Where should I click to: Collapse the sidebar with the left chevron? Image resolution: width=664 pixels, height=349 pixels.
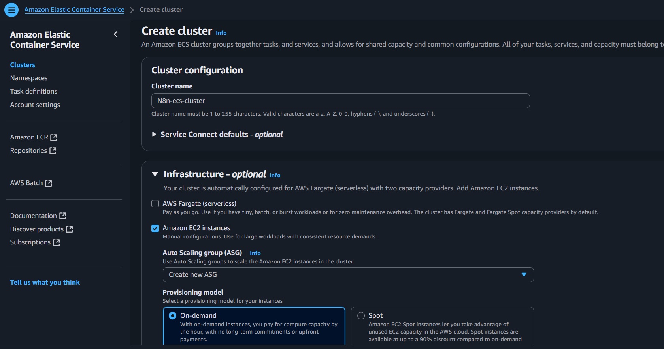[x=115, y=34]
